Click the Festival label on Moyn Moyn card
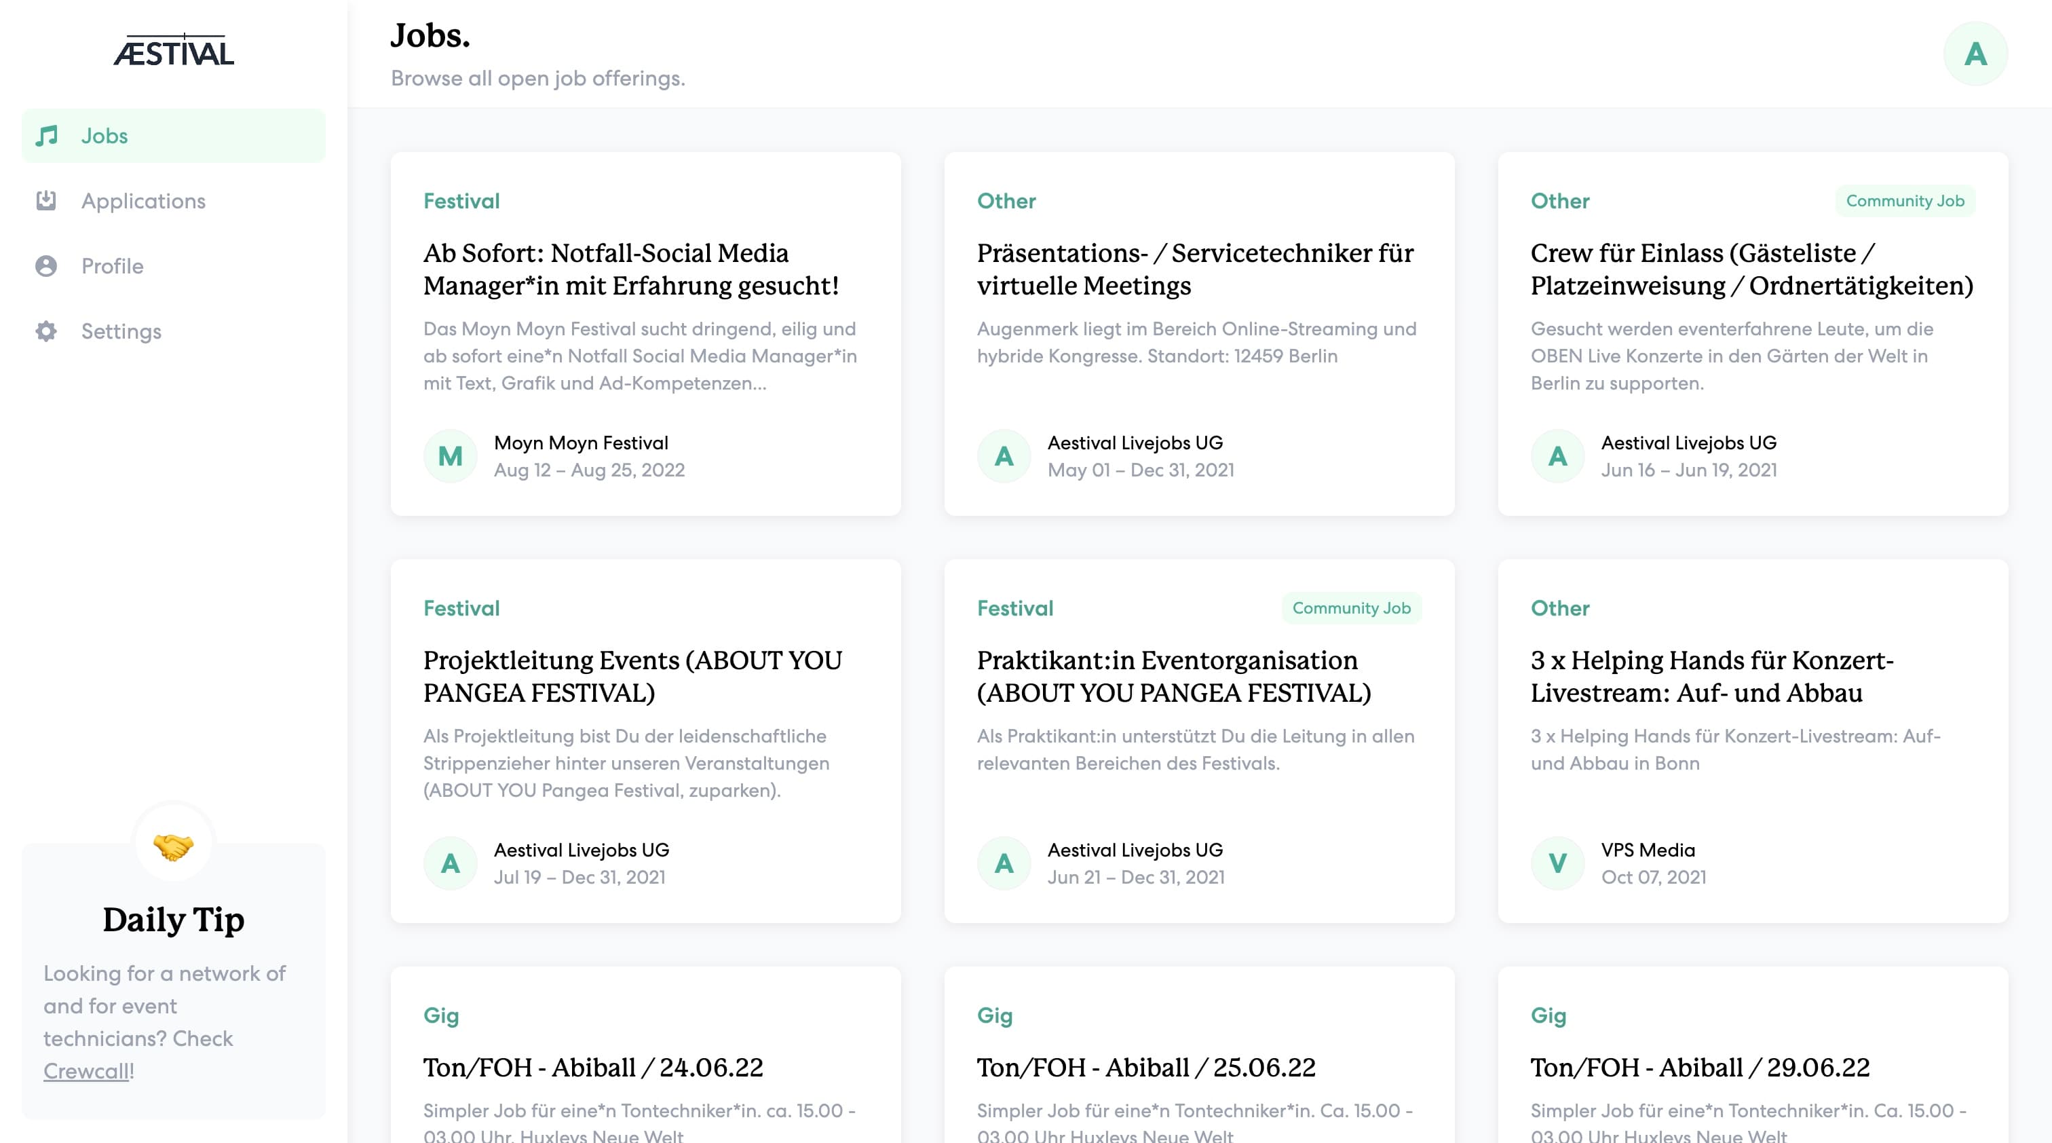This screenshot has height=1143, width=2052. [x=462, y=201]
